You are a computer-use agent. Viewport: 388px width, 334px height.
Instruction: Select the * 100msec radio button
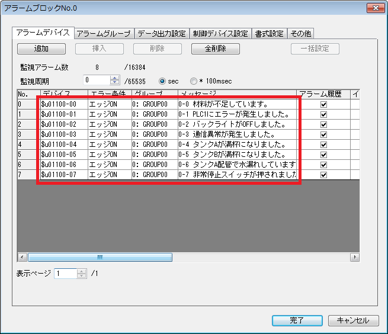[194, 80]
